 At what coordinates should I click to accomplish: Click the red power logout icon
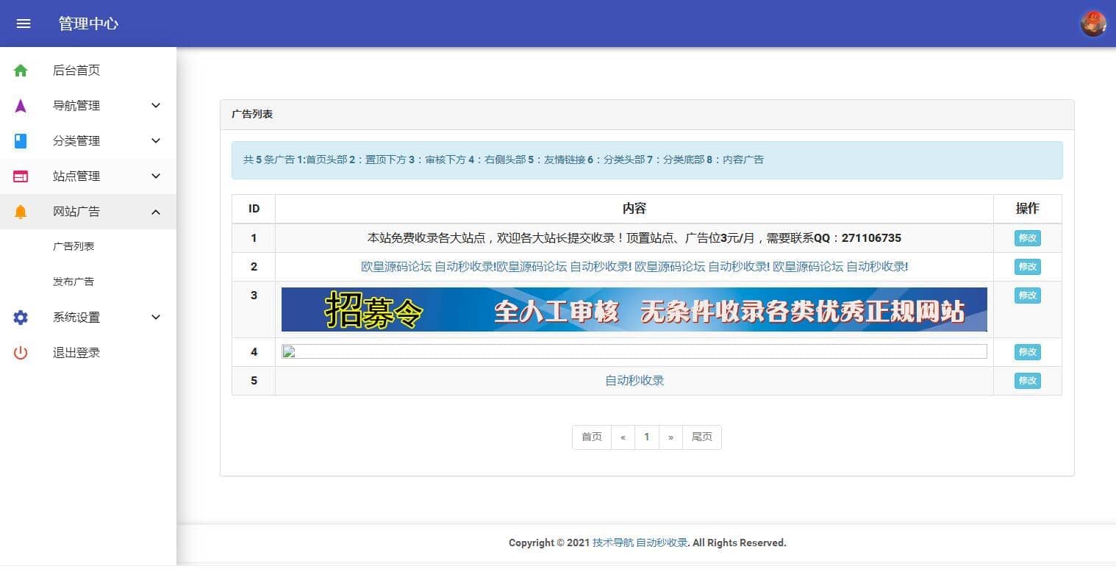(21, 353)
